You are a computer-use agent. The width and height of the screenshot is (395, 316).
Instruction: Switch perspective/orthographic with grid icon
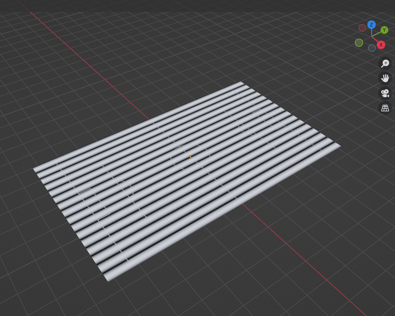point(385,108)
